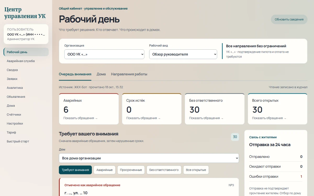Image resolution: width=314 pixels, height=196 pixels.
Task: Select the Требуют внимания filter chip
Action: pos(75,170)
